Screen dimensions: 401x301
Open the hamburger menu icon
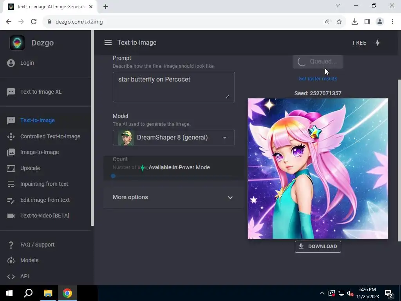click(108, 43)
